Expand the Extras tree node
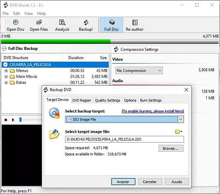The height and width of the screenshot is (194, 220). point(6,82)
